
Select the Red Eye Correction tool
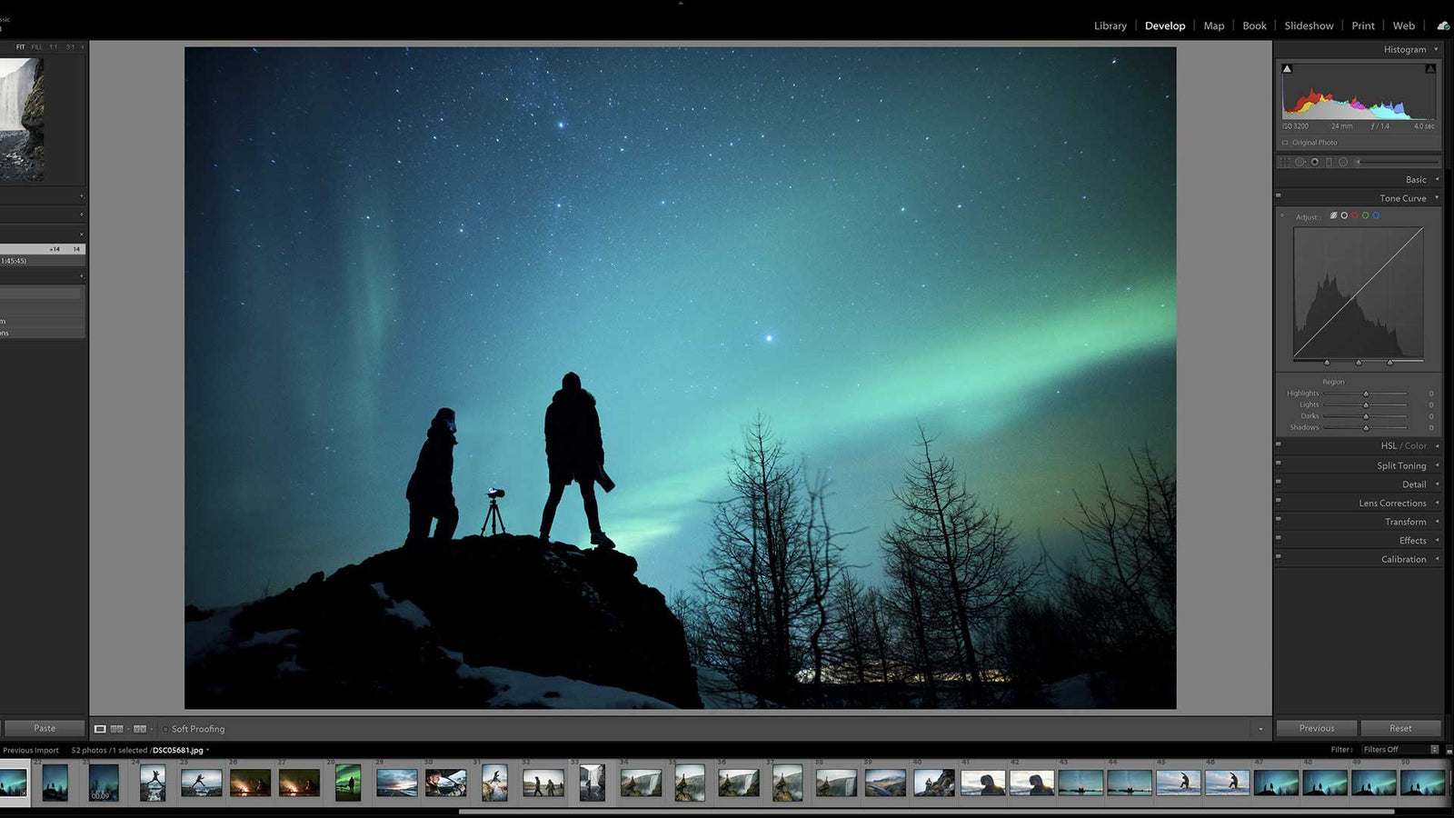tap(1315, 161)
